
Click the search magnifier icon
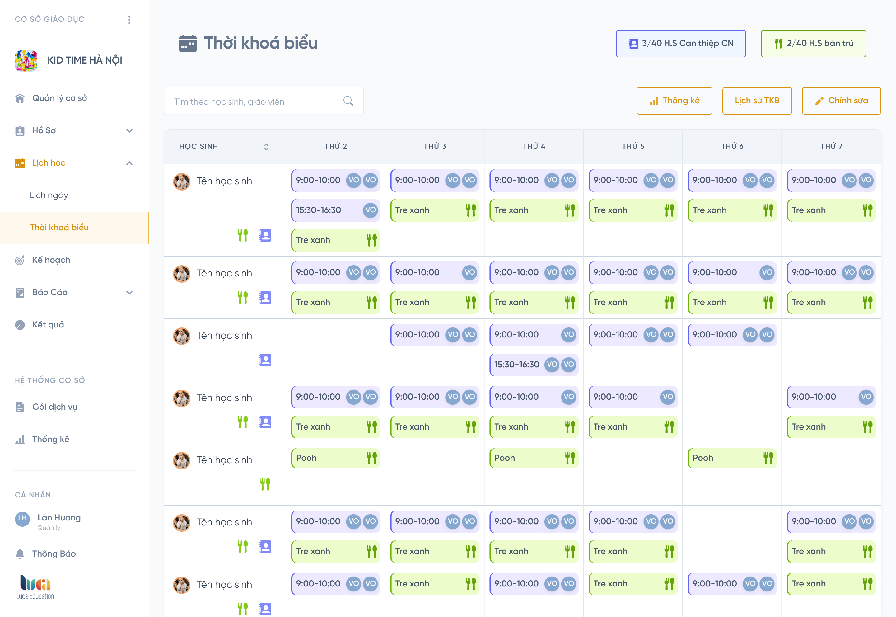click(x=348, y=101)
